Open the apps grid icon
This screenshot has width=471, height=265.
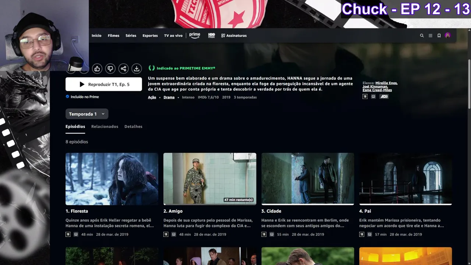431,36
